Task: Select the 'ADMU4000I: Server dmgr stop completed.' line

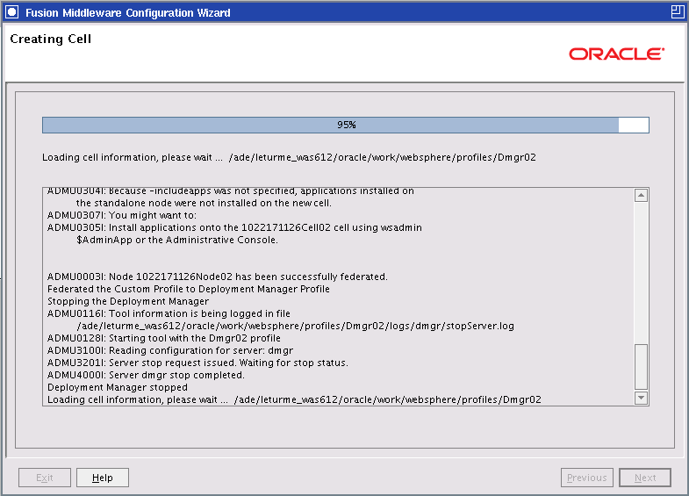Action: pos(146,375)
